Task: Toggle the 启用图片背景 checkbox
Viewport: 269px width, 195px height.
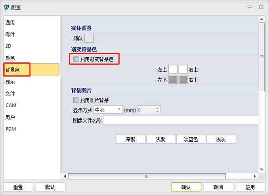Action: [76, 100]
